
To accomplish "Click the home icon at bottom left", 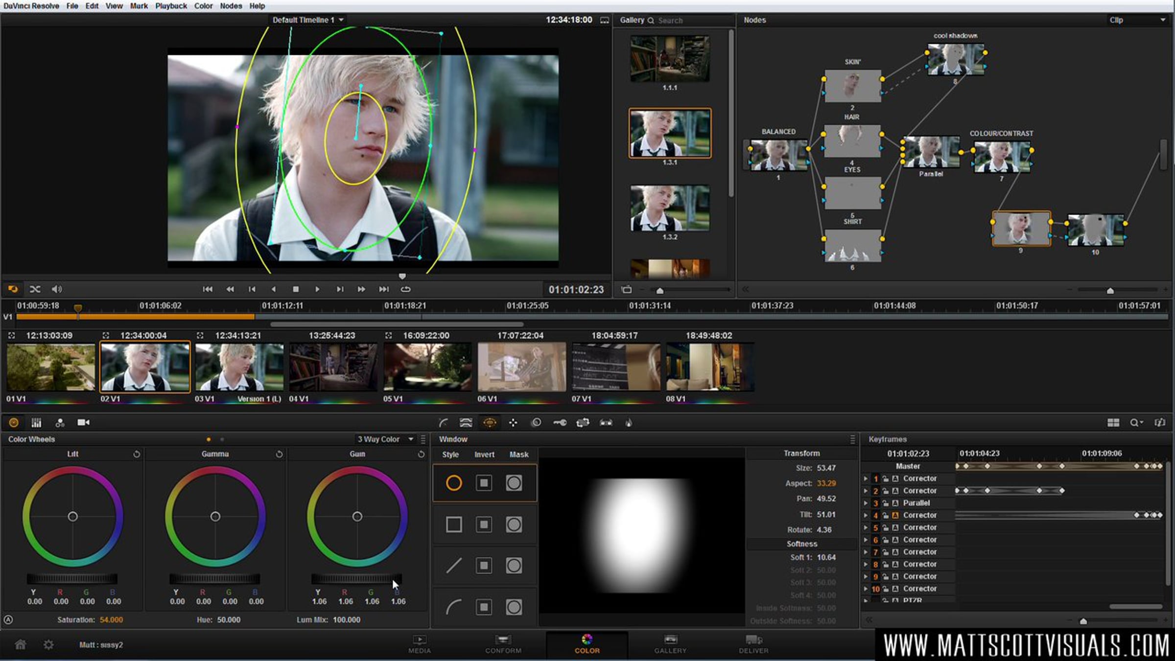I will pyautogui.click(x=20, y=645).
